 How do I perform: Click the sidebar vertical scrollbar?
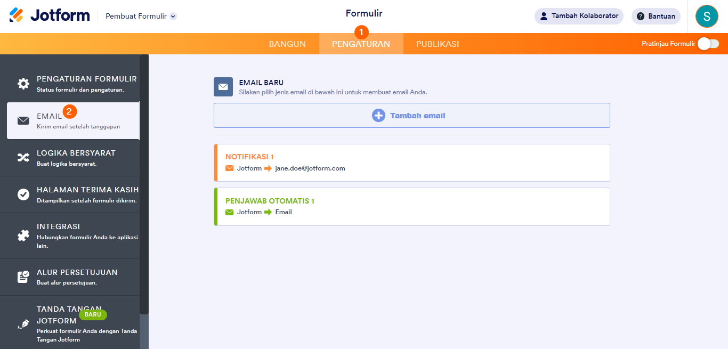point(144,184)
